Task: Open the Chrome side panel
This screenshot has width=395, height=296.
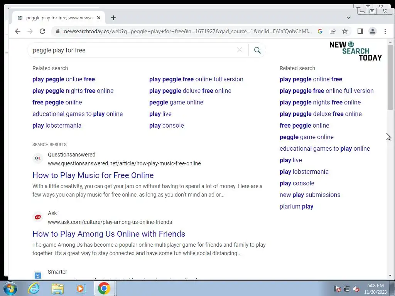Action: pos(360,31)
